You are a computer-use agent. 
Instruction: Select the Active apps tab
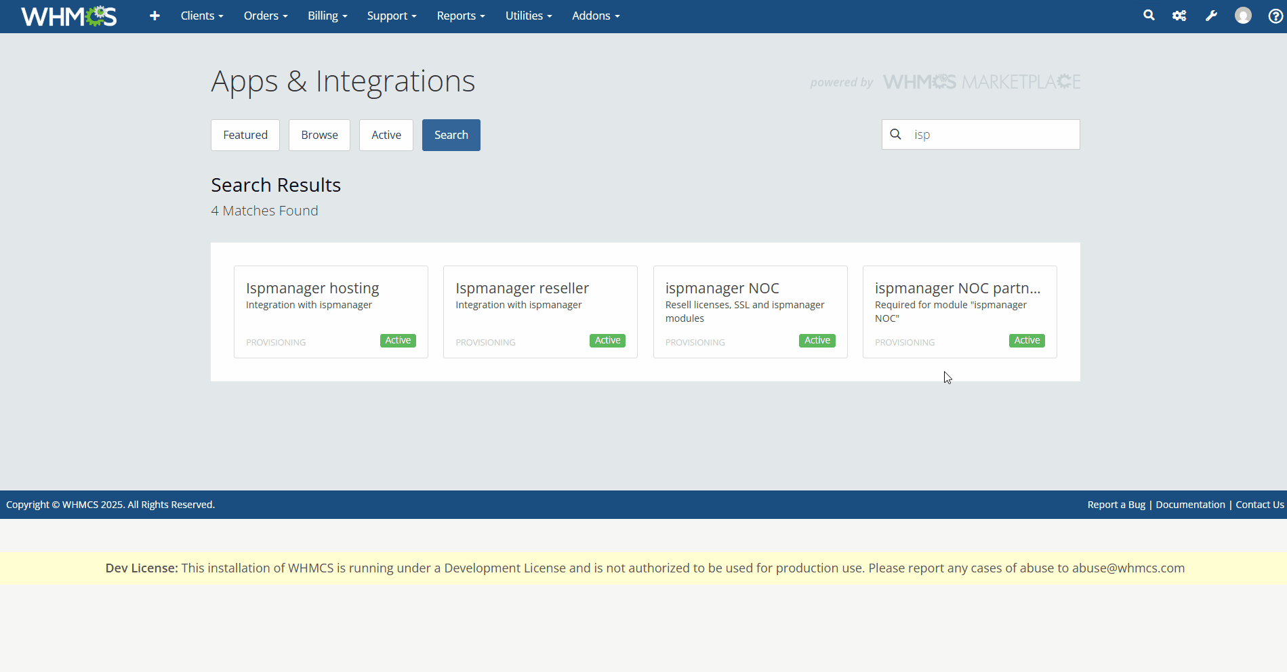point(386,135)
